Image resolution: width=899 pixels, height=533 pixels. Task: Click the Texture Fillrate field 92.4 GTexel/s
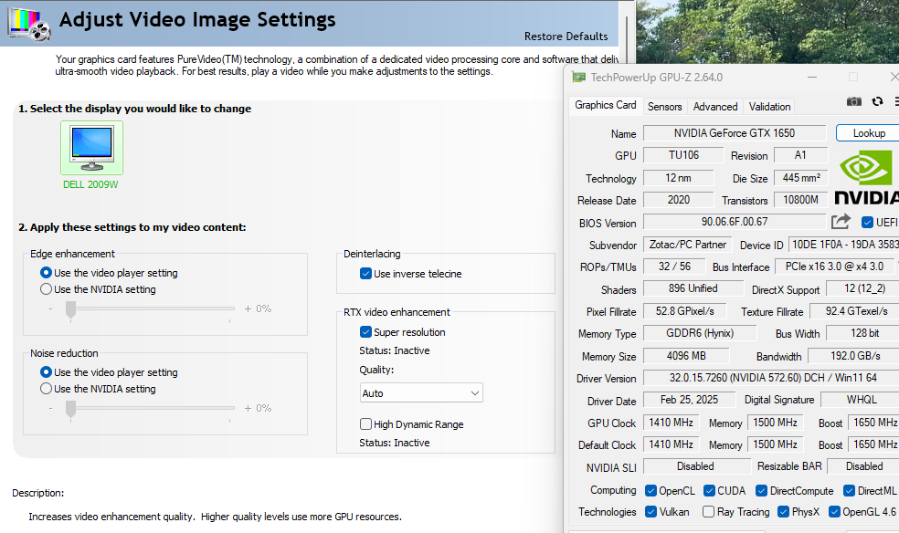(x=855, y=311)
